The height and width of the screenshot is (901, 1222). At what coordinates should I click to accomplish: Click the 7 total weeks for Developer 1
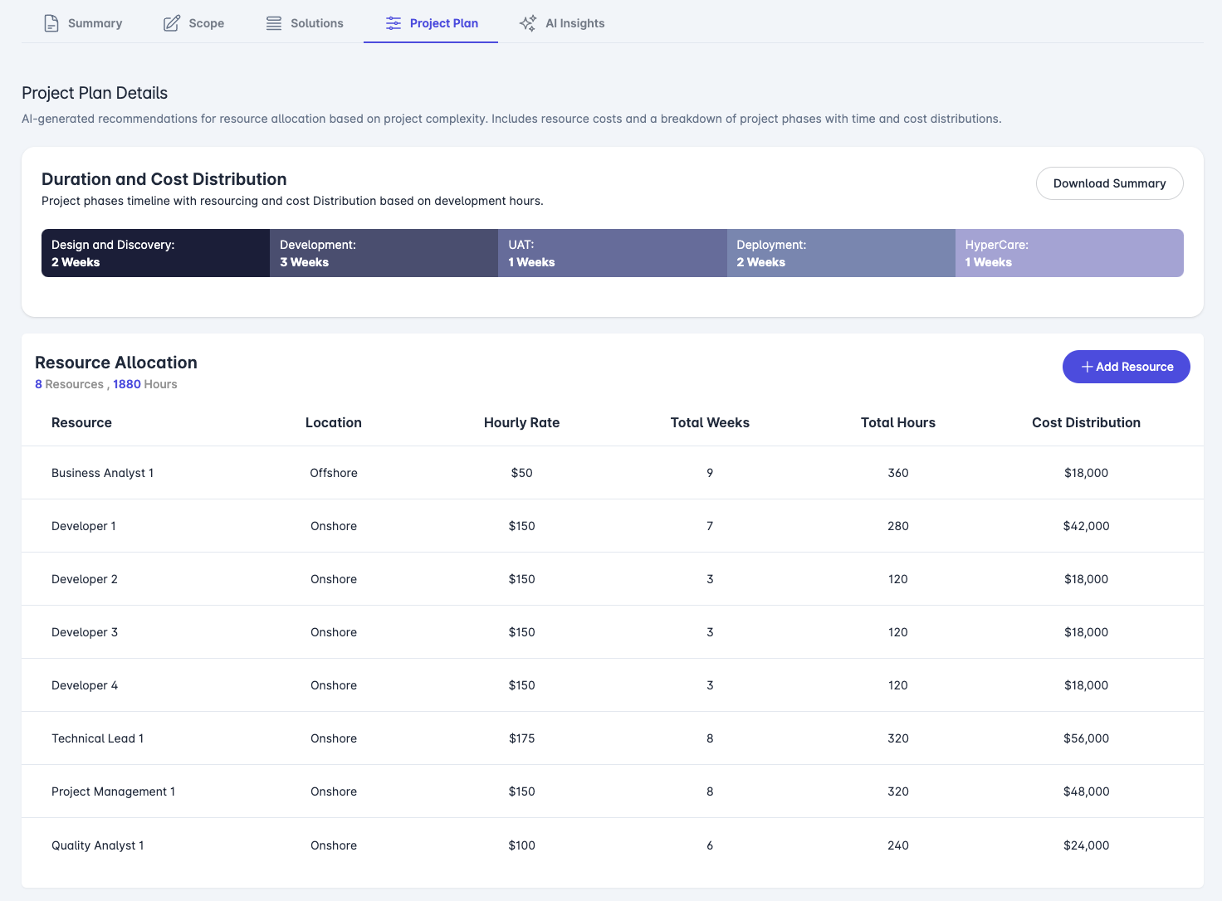[x=710, y=526]
